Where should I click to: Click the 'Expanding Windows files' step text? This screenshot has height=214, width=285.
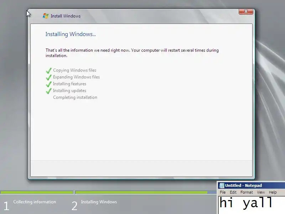[76, 77]
